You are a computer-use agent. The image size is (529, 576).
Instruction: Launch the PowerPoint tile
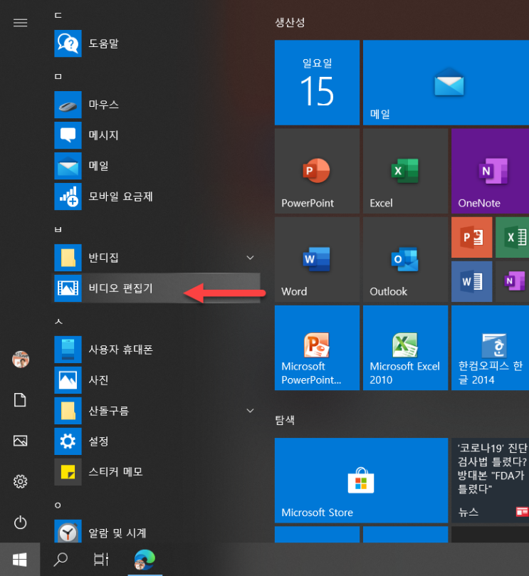tap(317, 171)
